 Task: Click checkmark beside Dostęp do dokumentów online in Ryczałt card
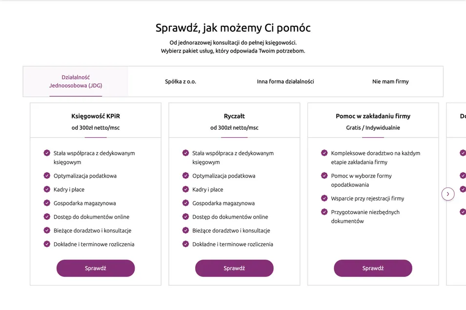point(185,217)
